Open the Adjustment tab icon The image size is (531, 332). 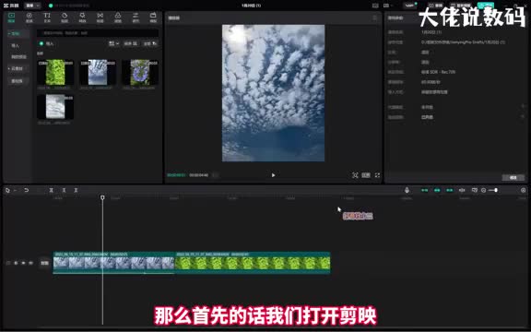[136, 18]
